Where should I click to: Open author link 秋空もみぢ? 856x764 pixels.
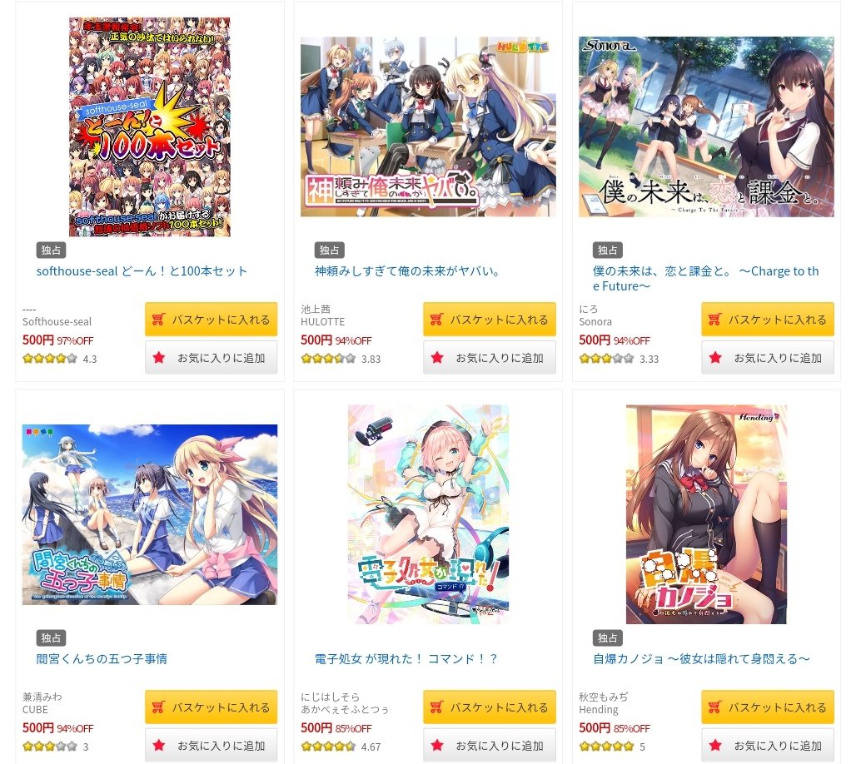tap(603, 697)
